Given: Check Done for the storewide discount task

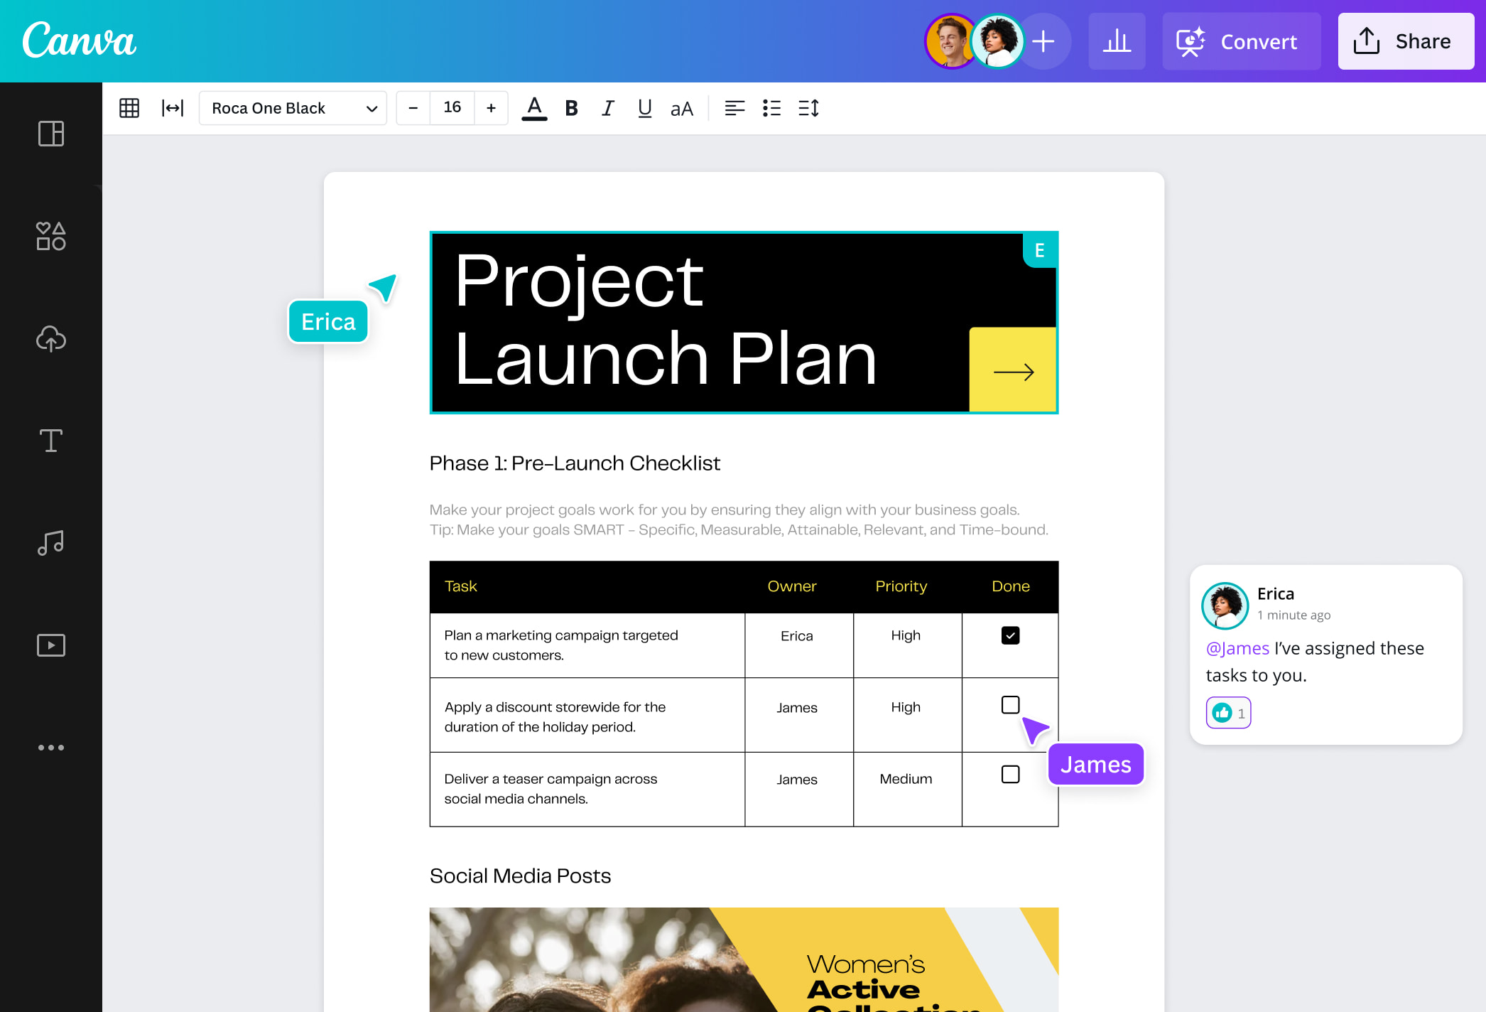Looking at the screenshot, I should point(1009,704).
